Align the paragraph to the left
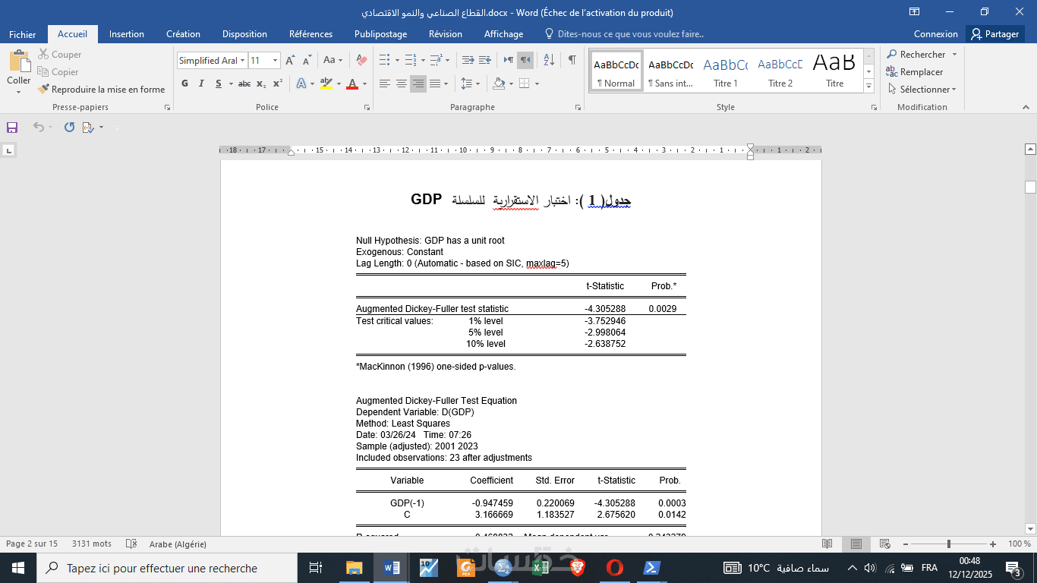The height and width of the screenshot is (583, 1037). tap(385, 84)
